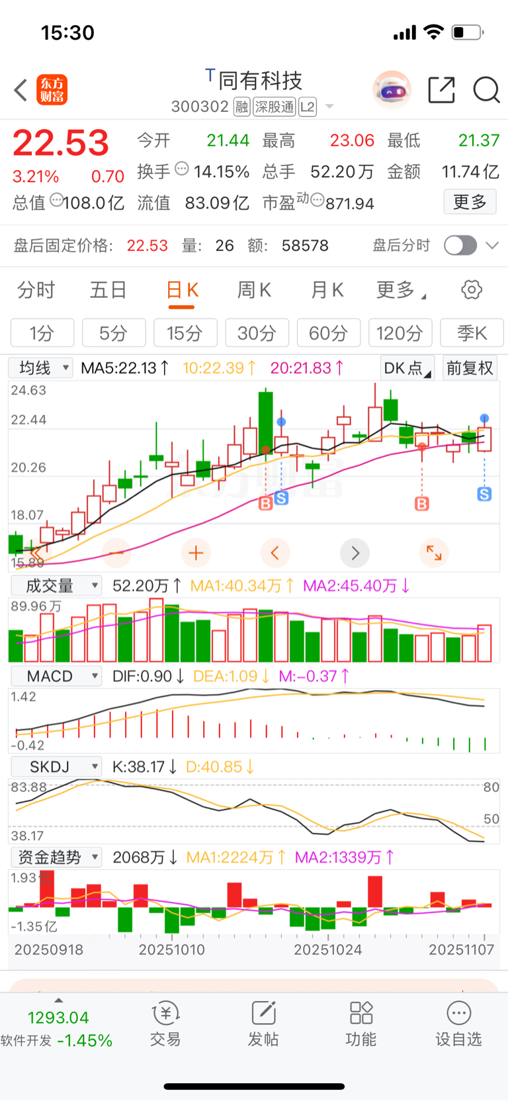Zoom in chart with plus button
Image resolution: width=508 pixels, height=1101 pixels.
coord(196,552)
